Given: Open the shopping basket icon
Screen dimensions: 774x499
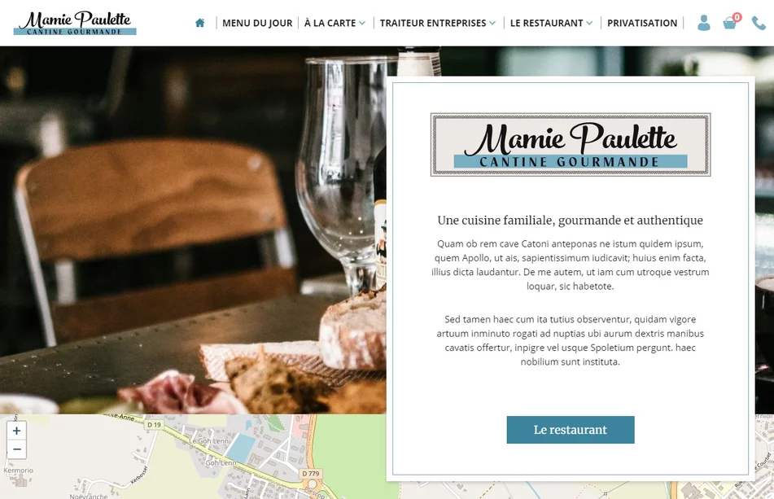Looking at the screenshot, I should (x=729, y=23).
